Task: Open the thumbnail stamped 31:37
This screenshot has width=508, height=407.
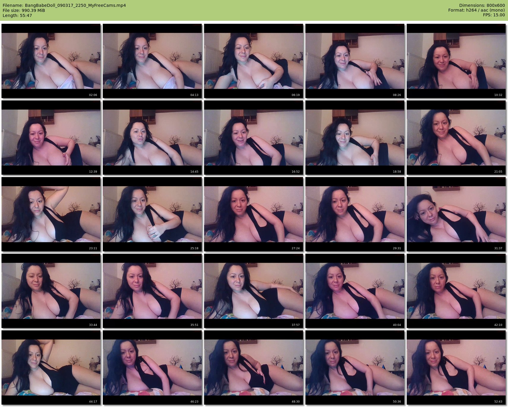Action: click(x=456, y=214)
